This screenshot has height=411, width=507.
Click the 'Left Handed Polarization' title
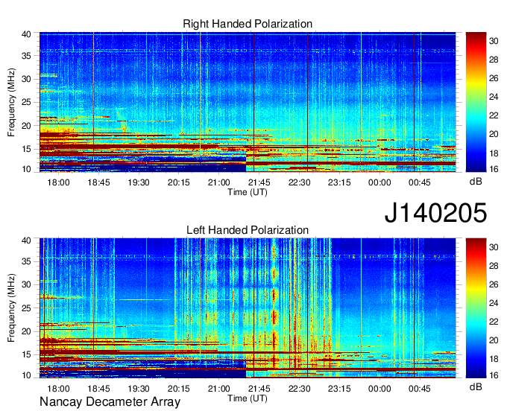248,230
